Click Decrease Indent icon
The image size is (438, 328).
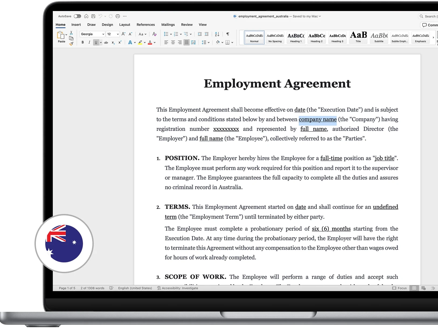200,34
